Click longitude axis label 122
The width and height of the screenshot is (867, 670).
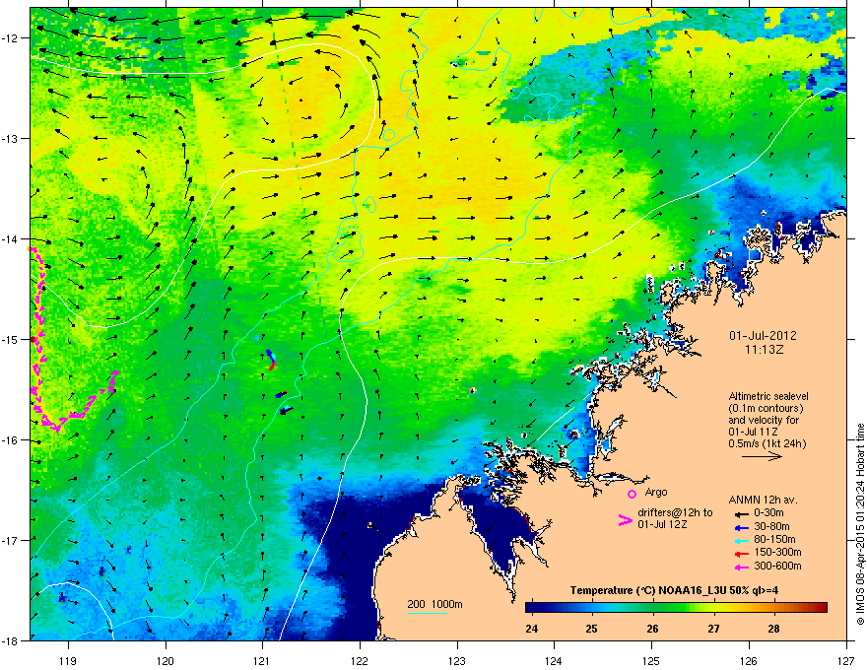pos(360,660)
